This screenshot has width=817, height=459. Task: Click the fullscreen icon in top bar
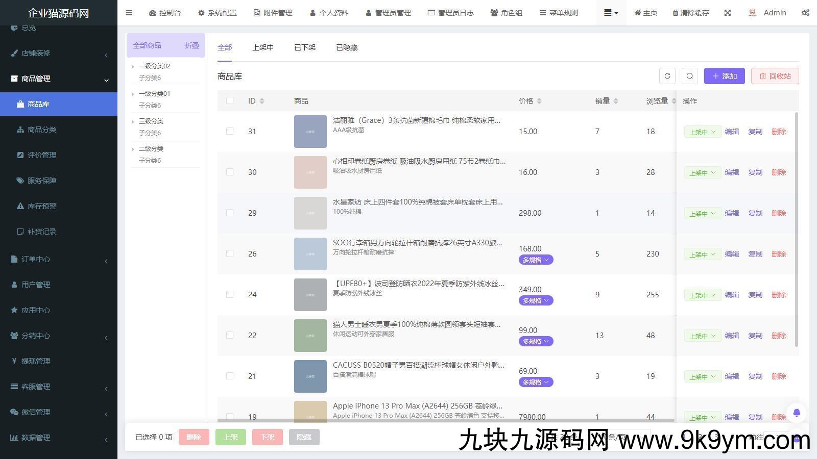[727, 13]
